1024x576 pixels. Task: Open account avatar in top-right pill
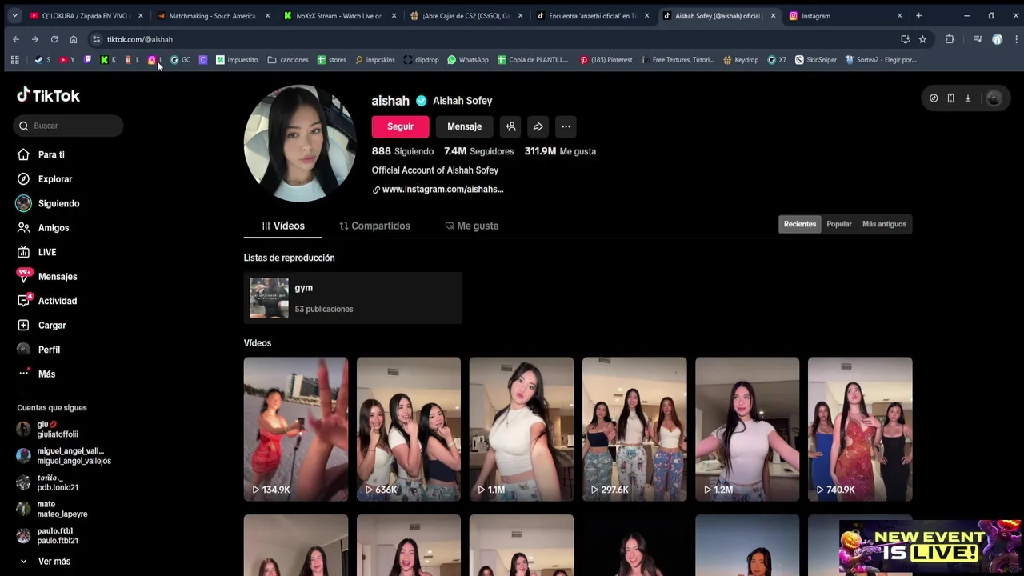(x=994, y=98)
